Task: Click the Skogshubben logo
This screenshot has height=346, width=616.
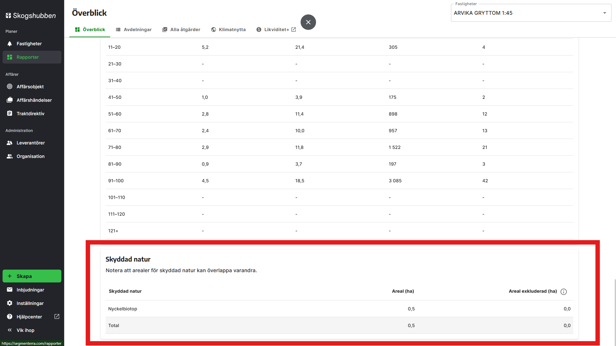Action: coord(31,15)
